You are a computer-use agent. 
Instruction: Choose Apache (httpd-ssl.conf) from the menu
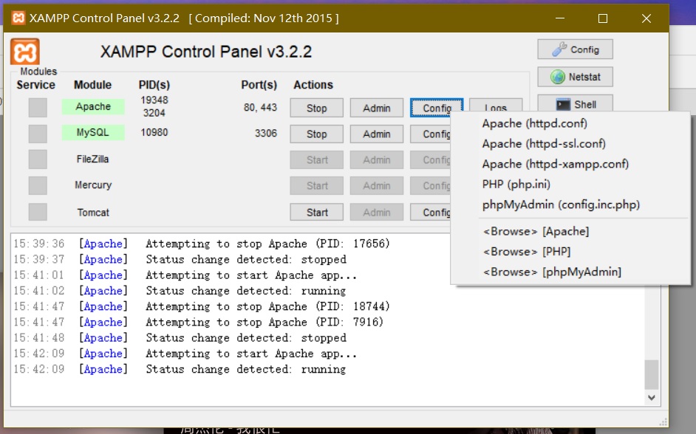570,144
